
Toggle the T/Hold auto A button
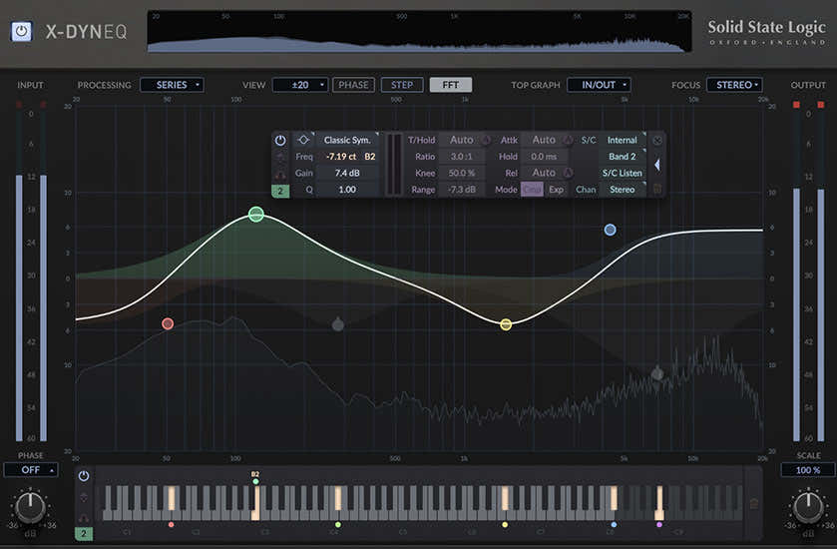coord(486,141)
